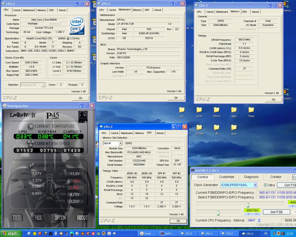Open the asus folder icon
This screenshot has width=296, height=237.
(234, 128)
